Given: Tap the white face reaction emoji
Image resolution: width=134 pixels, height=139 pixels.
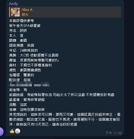Looking at the screenshot, I should click(x=18, y=131).
